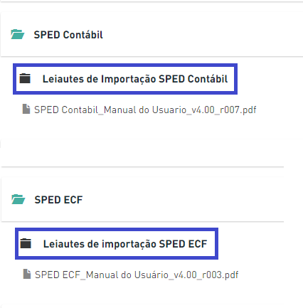Click the blue-outlined SPED ECF layouts box
This screenshot has width=303, height=308.
pyautogui.click(x=117, y=244)
